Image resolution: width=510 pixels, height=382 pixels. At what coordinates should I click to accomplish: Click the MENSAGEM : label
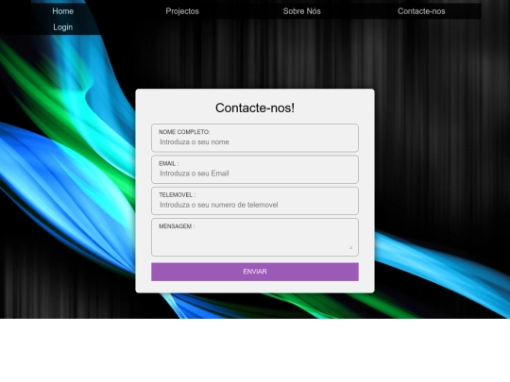(x=177, y=226)
